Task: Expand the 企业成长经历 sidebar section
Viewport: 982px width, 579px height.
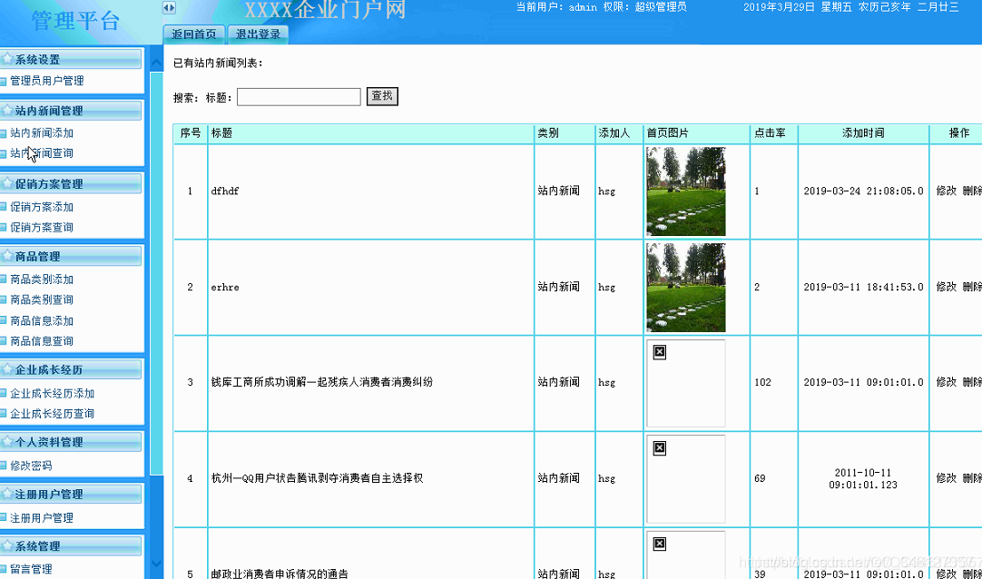Action: click(x=72, y=370)
